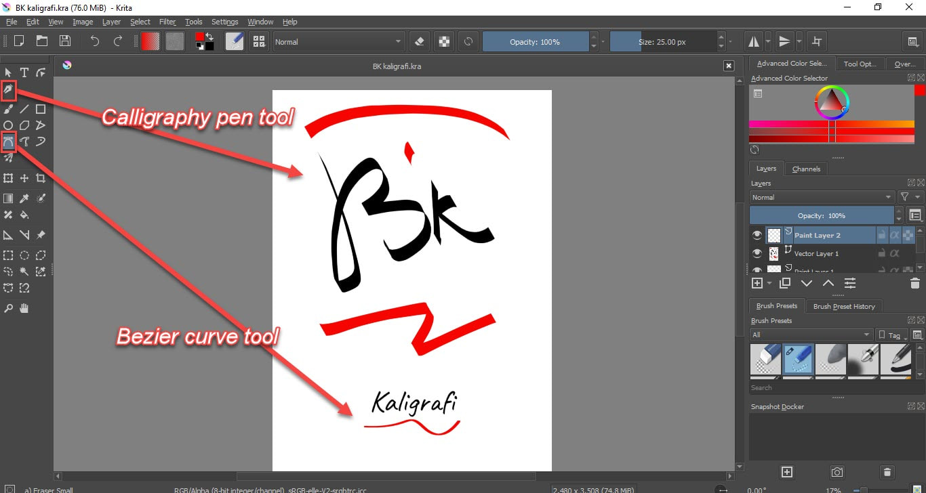Add a snapshot with plus button
Viewport: 926px width, 493px height.
(x=787, y=472)
